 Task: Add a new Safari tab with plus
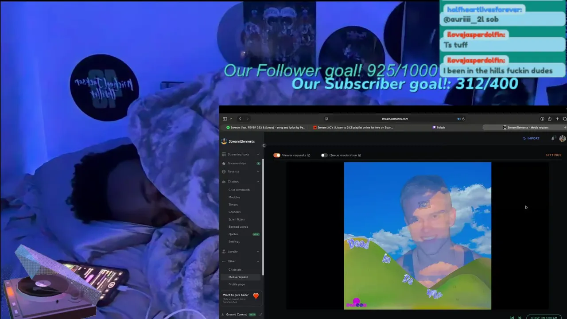click(557, 119)
